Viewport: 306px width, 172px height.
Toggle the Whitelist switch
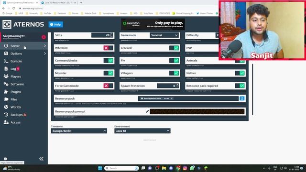tap(109, 48)
